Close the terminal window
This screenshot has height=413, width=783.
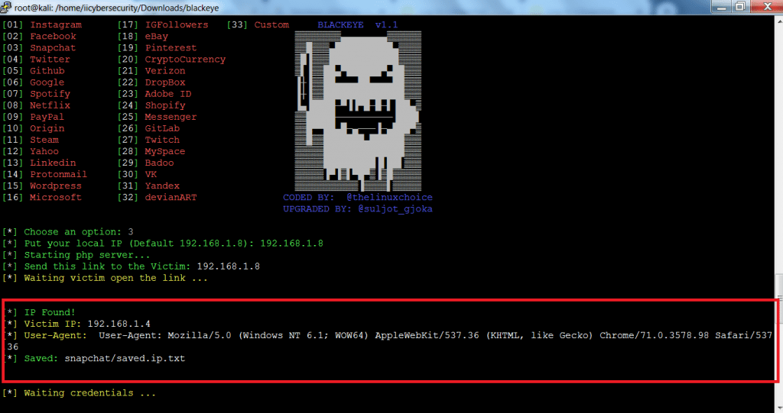click(766, 6)
